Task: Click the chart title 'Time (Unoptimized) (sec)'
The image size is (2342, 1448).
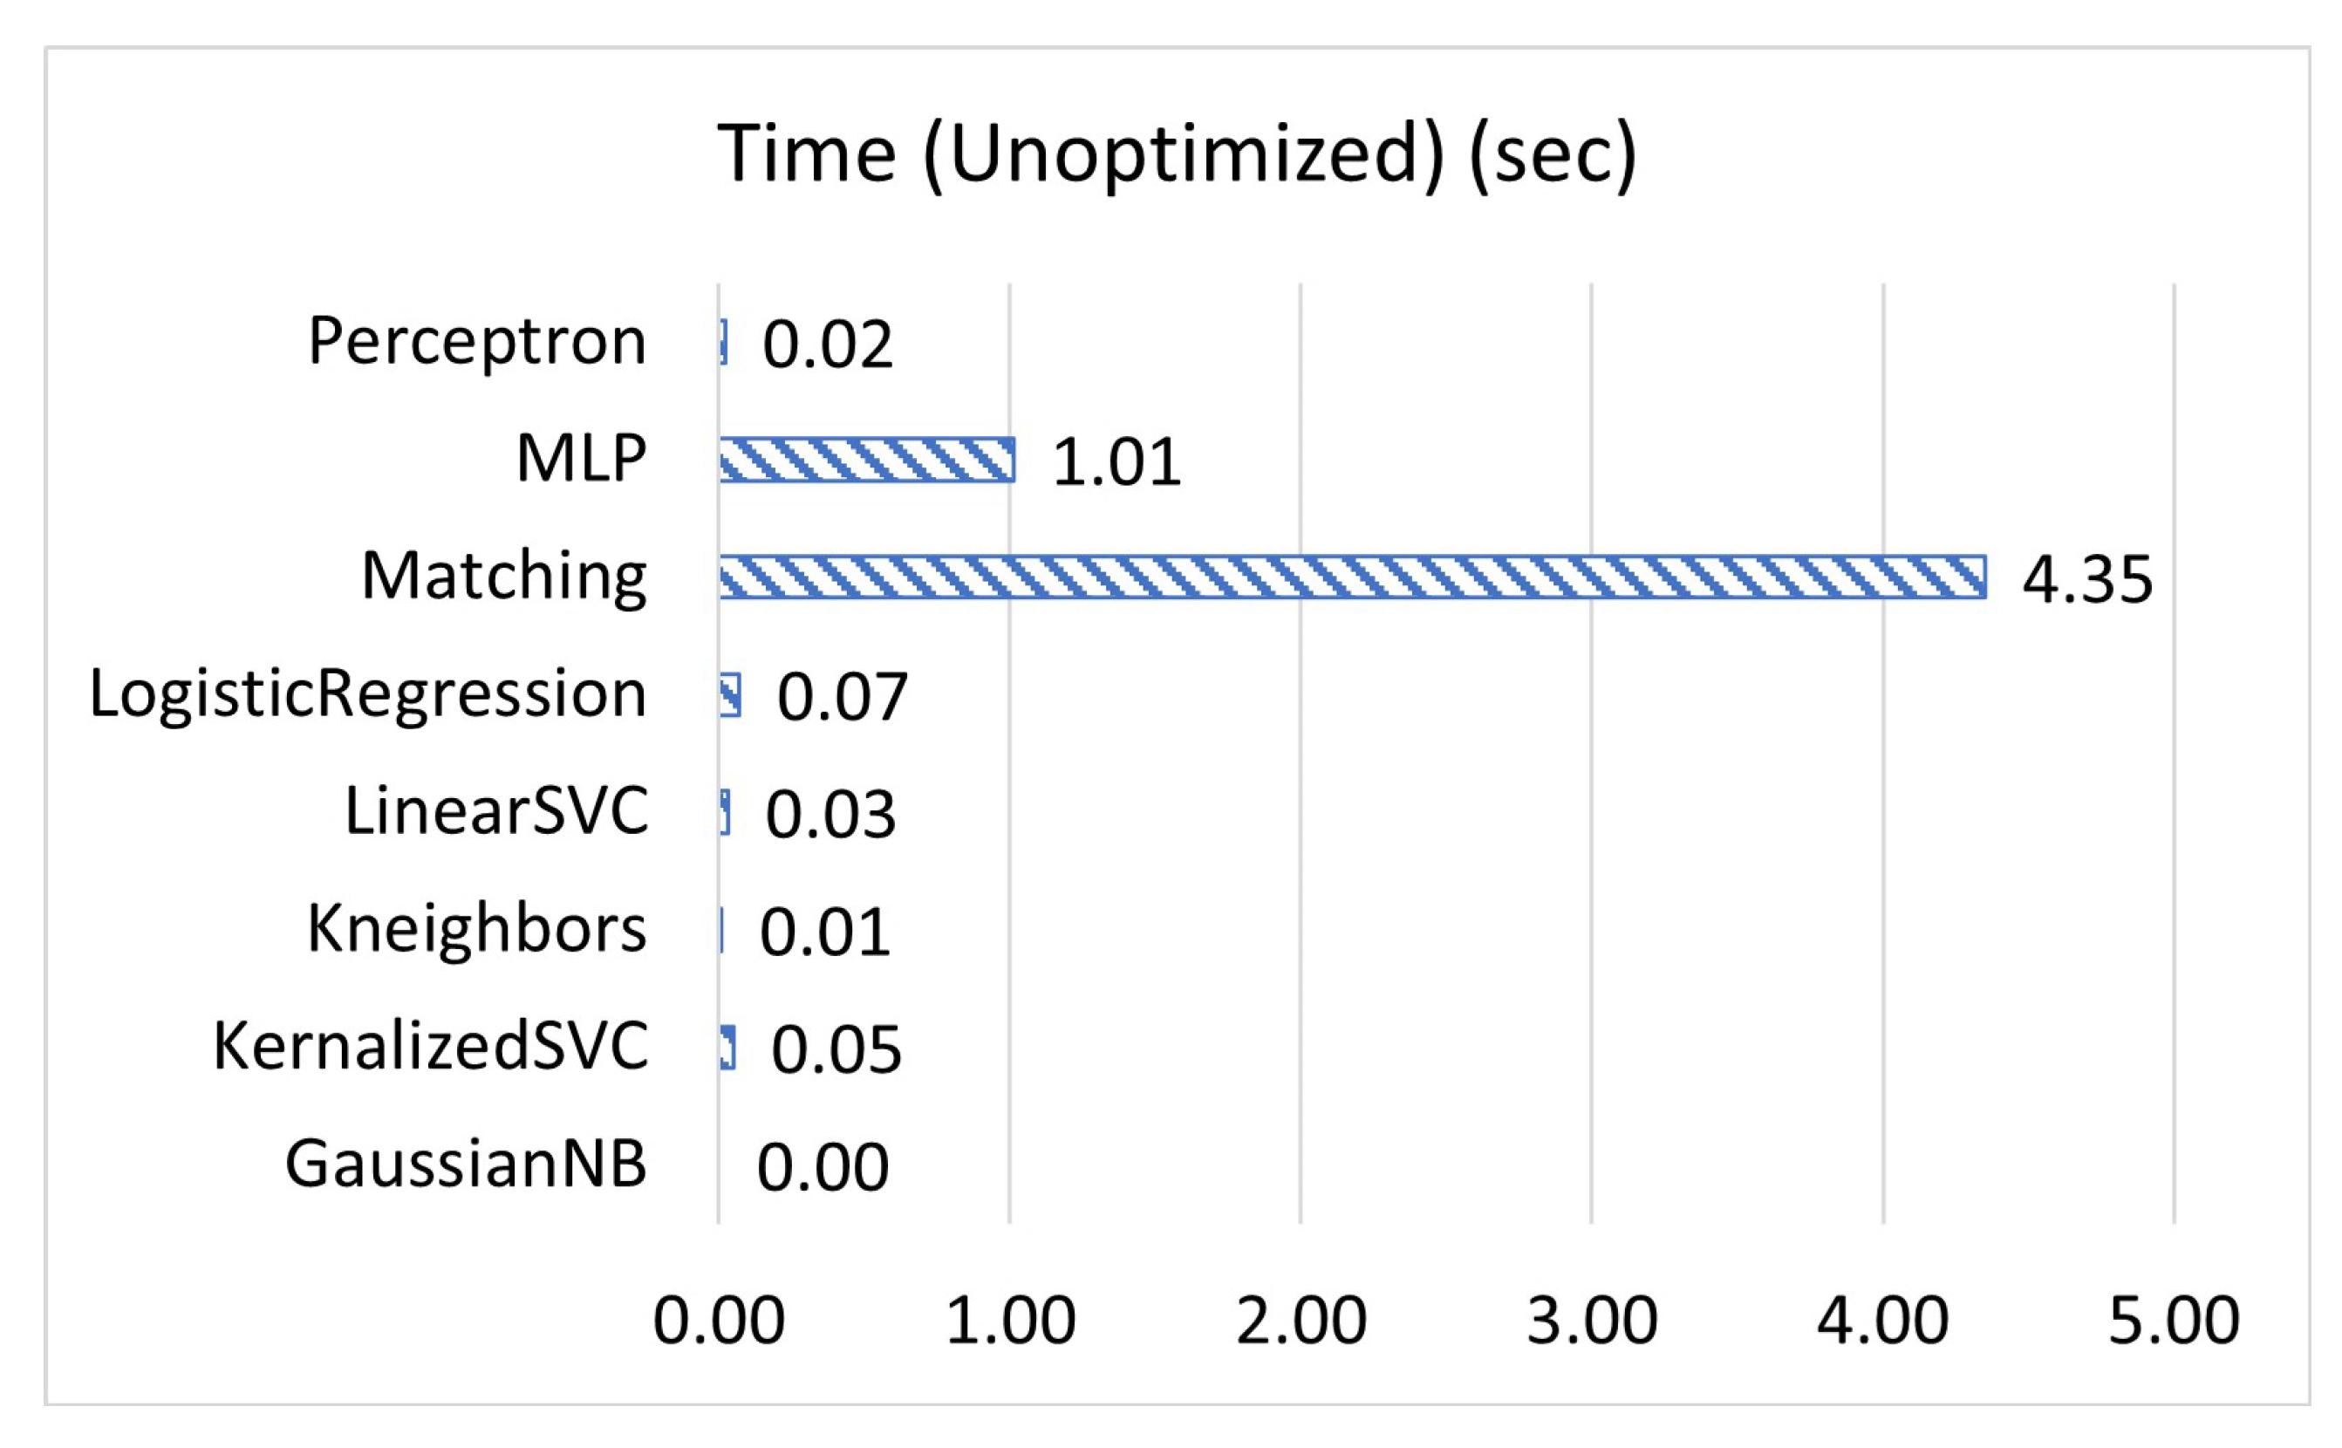Action: tap(1177, 155)
